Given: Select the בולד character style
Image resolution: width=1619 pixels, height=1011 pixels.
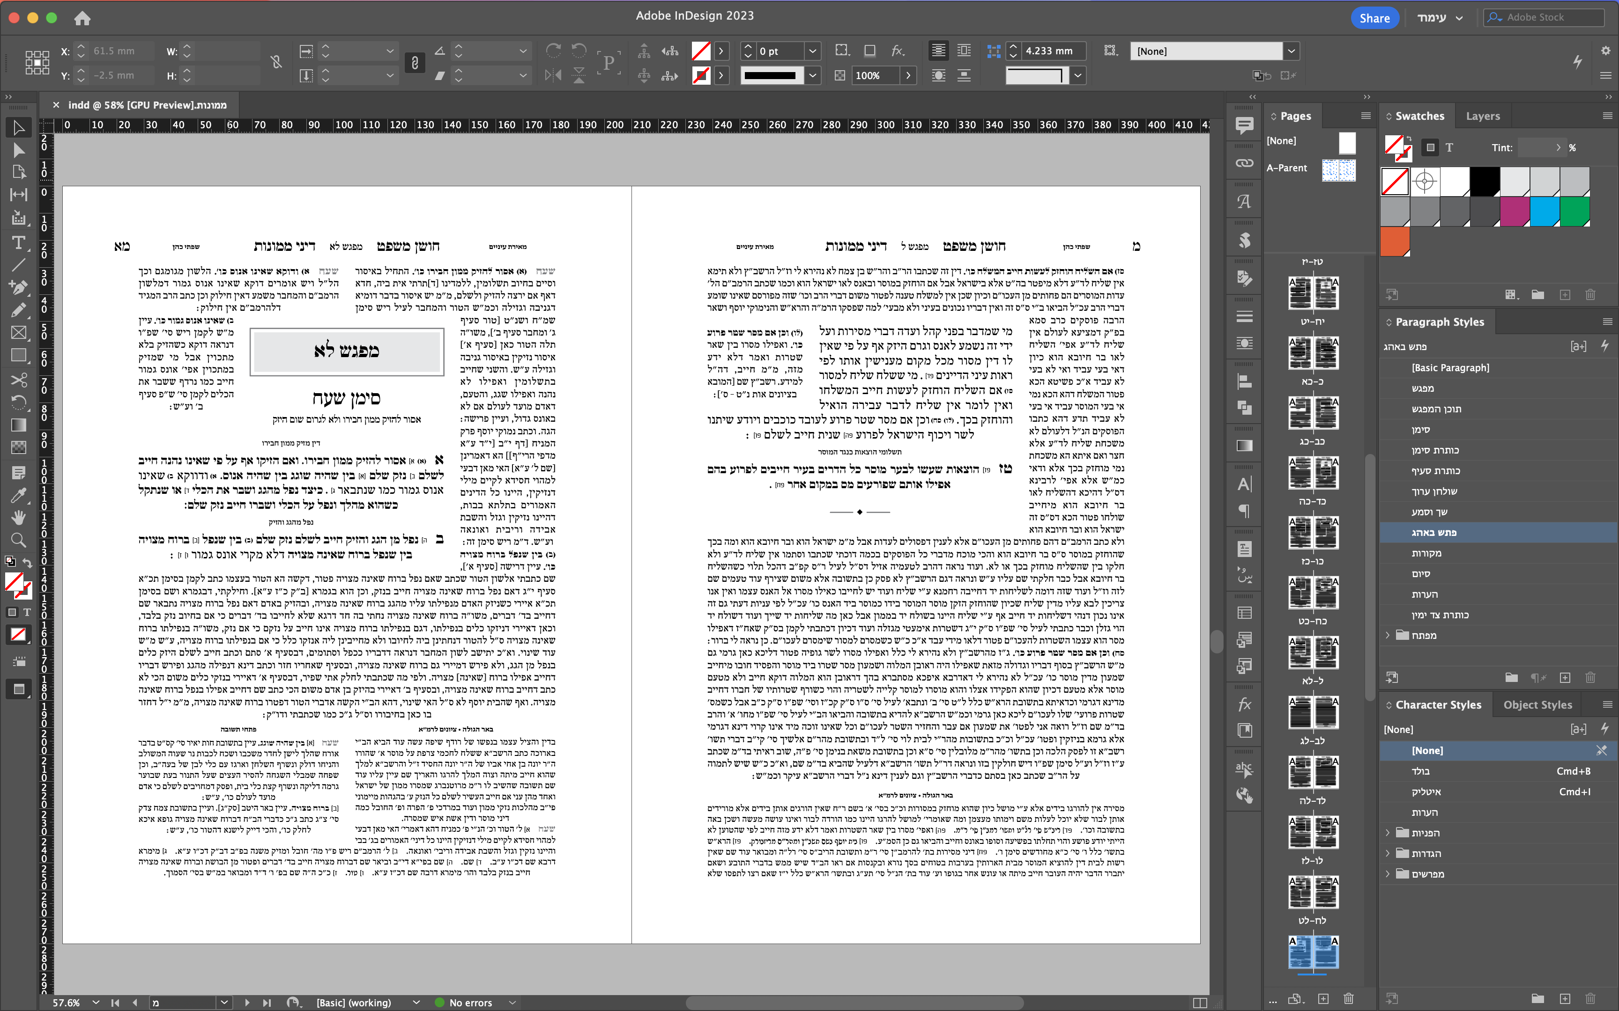Looking at the screenshot, I should click(1421, 771).
